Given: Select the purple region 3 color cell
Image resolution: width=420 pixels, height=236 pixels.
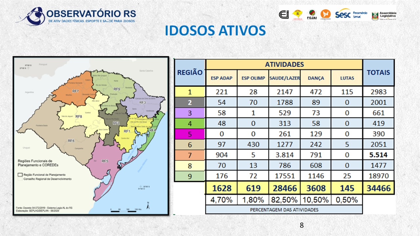Looking at the screenshot, I should pyautogui.click(x=189, y=113).
